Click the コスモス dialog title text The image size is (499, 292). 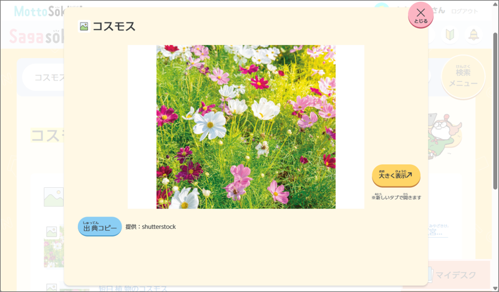tap(114, 26)
